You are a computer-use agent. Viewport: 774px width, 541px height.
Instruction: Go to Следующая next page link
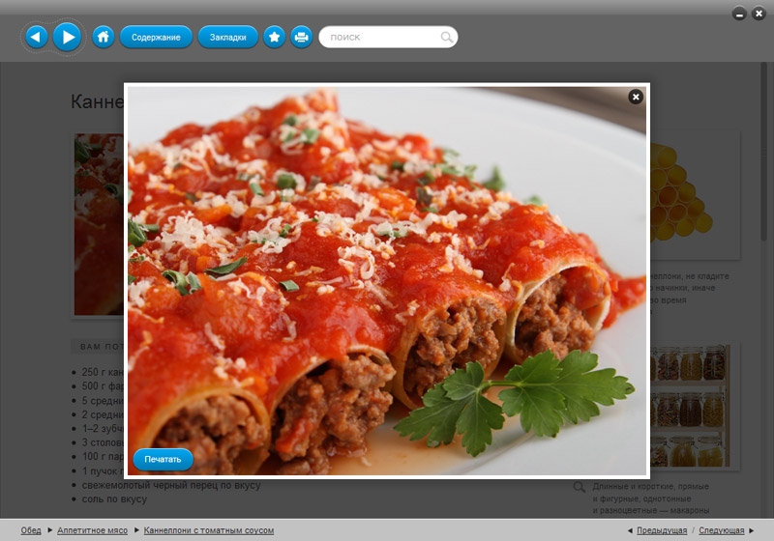pos(722,530)
